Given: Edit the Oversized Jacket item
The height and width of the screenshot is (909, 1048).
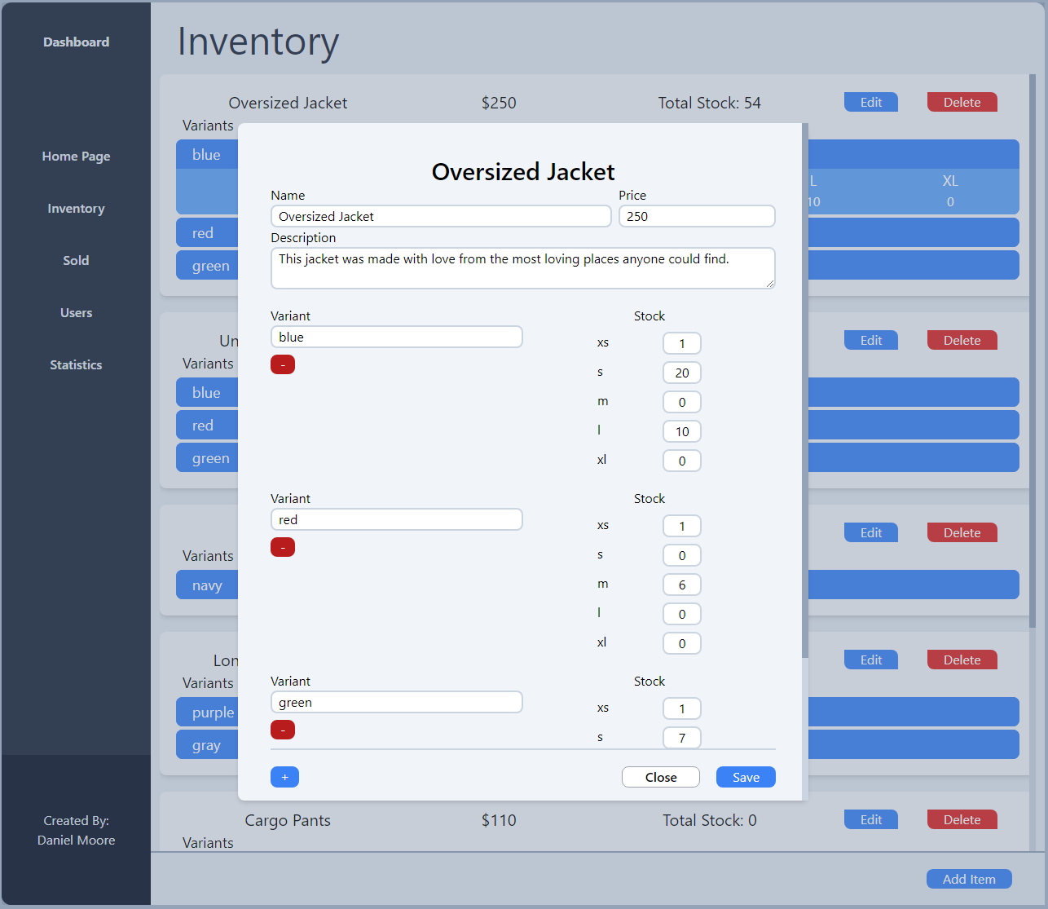Looking at the screenshot, I should (x=871, y=102).
